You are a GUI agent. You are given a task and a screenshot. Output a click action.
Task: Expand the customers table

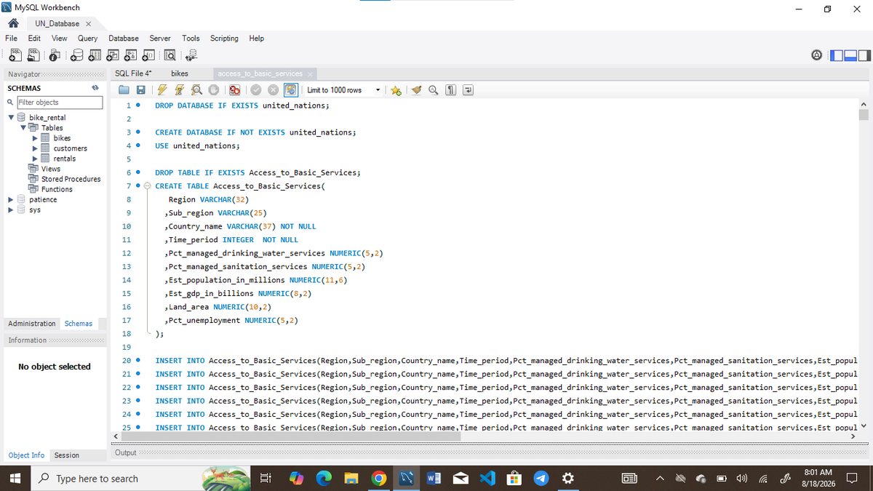coord(35,148)
